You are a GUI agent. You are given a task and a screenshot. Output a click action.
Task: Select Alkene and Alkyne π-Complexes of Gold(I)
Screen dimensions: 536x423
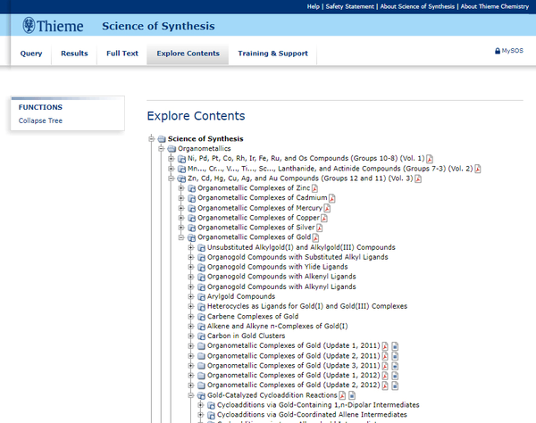(x=278, y=327)
